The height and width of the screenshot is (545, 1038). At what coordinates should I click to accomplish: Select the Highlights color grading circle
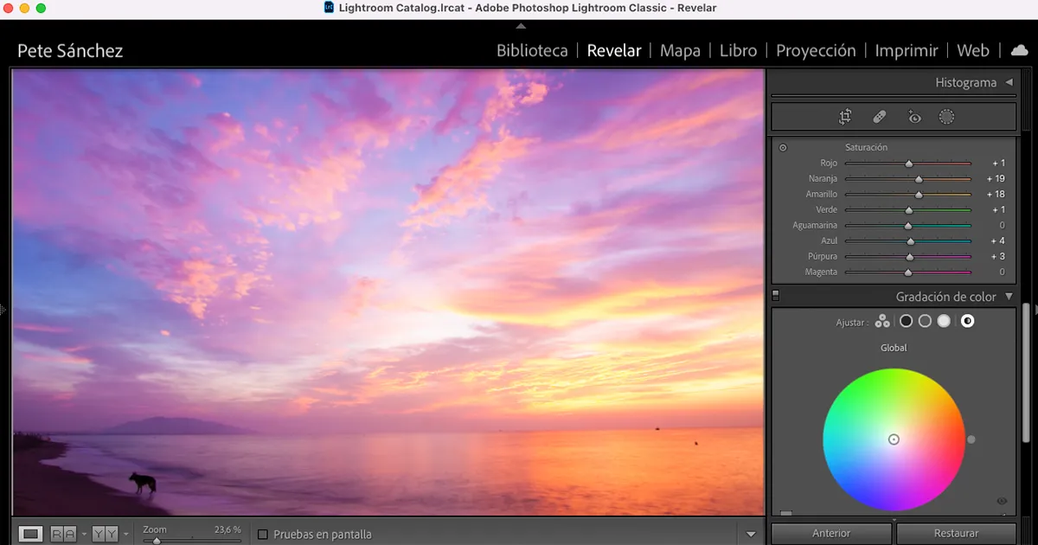point(944,321)
